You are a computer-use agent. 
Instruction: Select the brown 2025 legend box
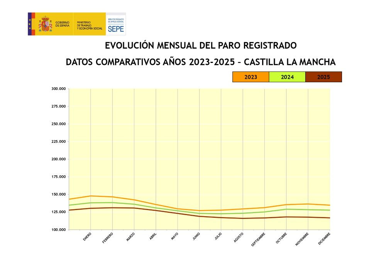click(323, 77)
